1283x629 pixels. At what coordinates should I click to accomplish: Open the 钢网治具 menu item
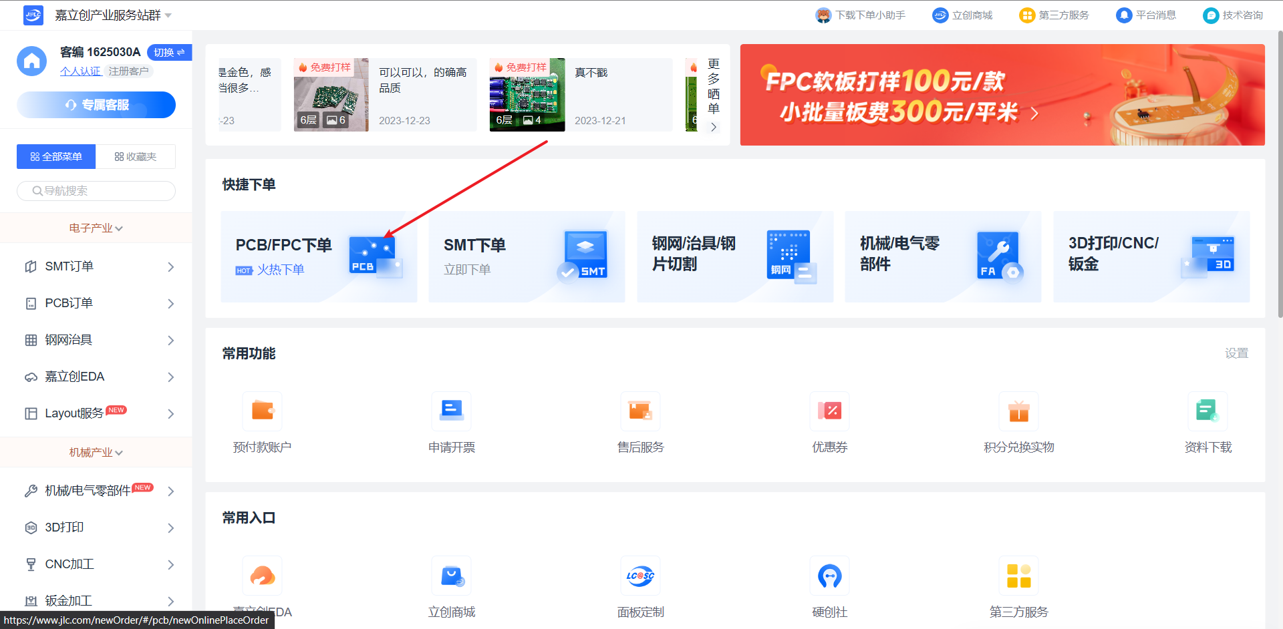click(x=96, y=340)
